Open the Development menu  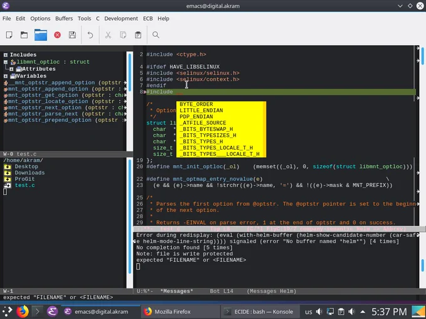click(121, 18)
